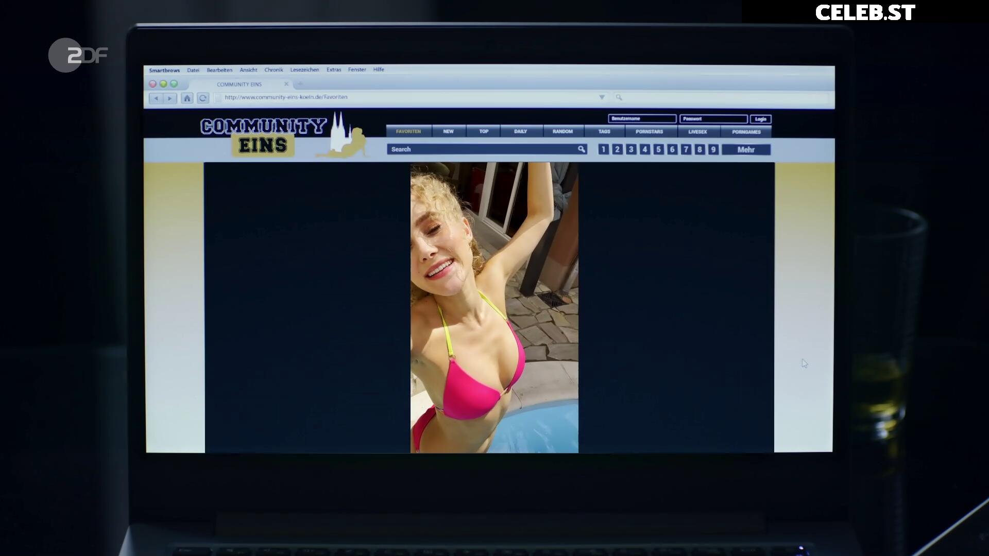Click the URL address bar

407,97
